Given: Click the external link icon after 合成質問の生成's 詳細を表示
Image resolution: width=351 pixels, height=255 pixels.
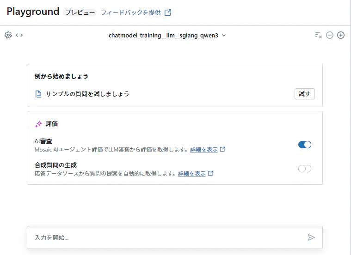Looking at the screenshot, I should (210, 173).
